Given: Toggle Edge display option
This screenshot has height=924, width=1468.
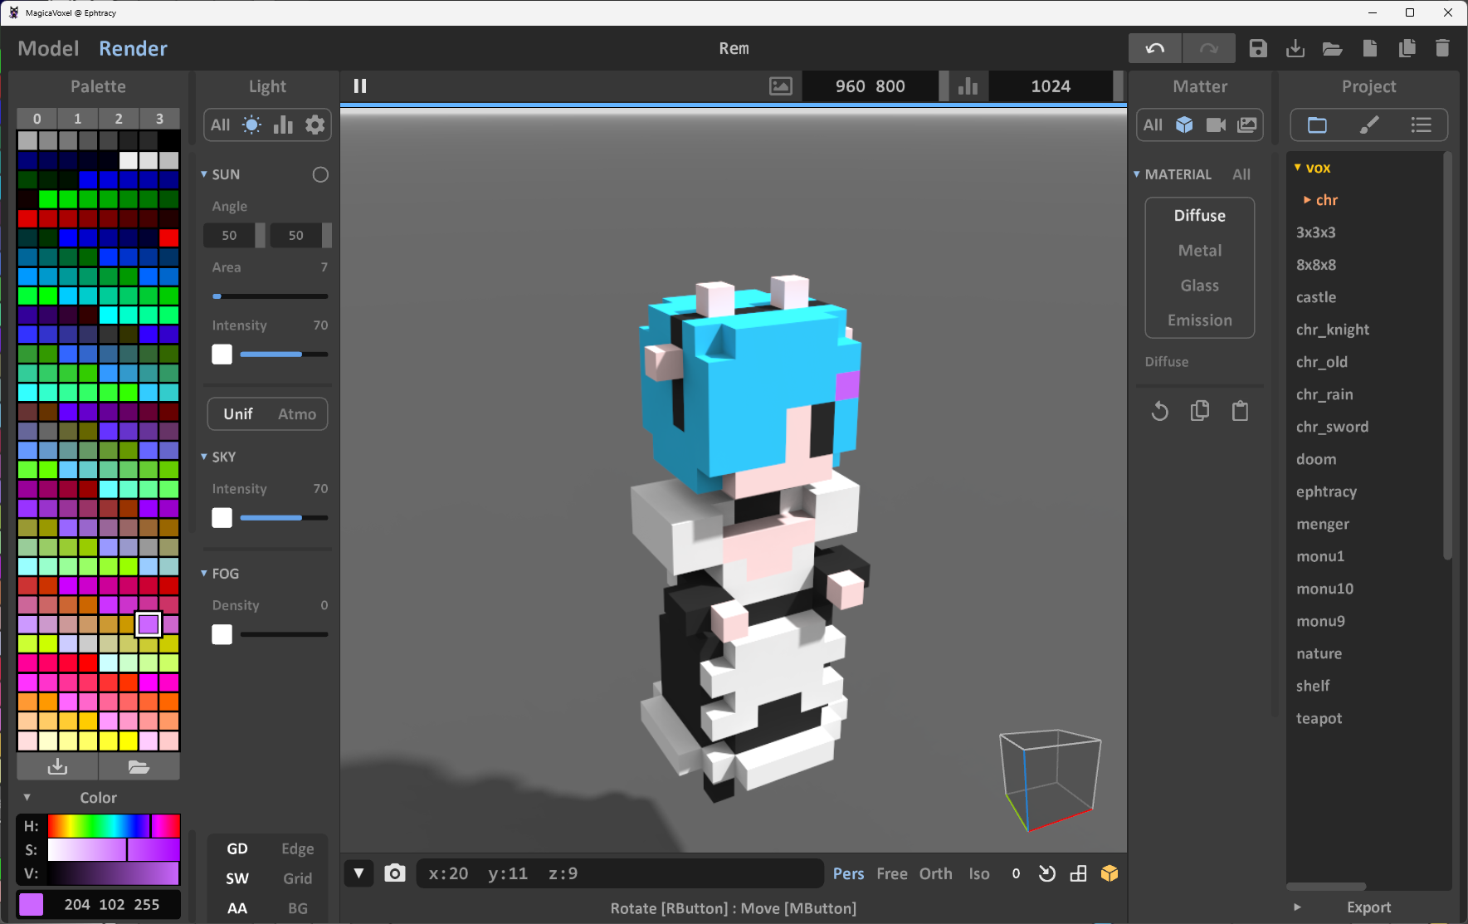Looking at the screenshot, I should point(297,848).
